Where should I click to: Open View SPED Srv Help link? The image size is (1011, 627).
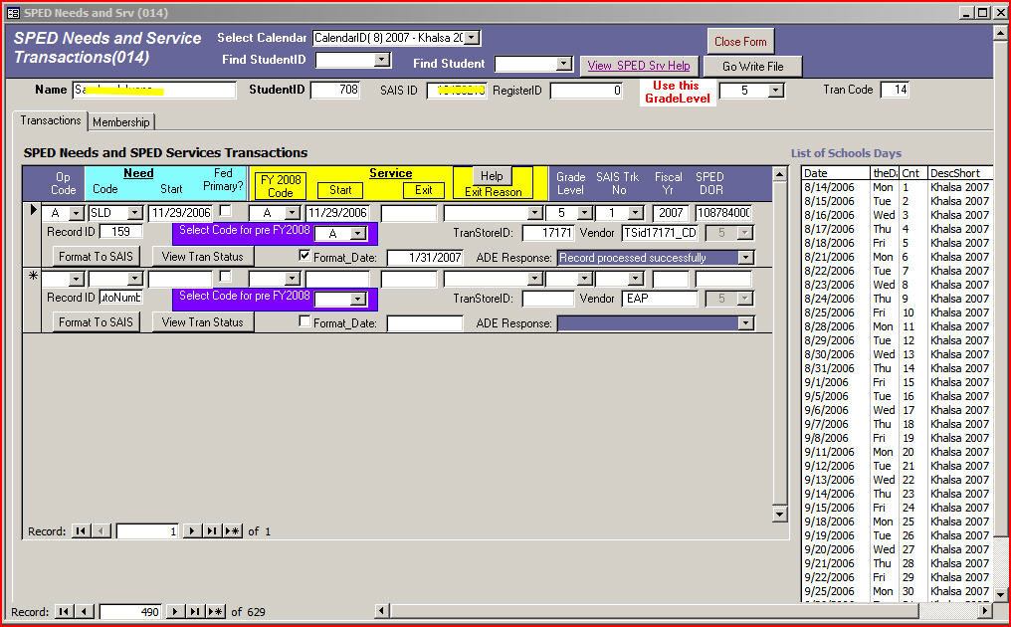638,65
